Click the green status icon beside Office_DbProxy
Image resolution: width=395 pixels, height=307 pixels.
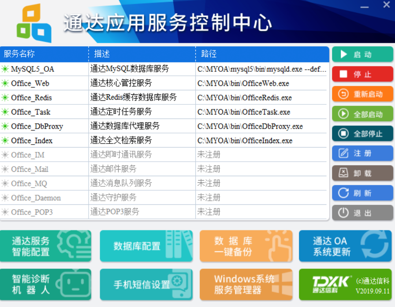(x=5, y=126)
